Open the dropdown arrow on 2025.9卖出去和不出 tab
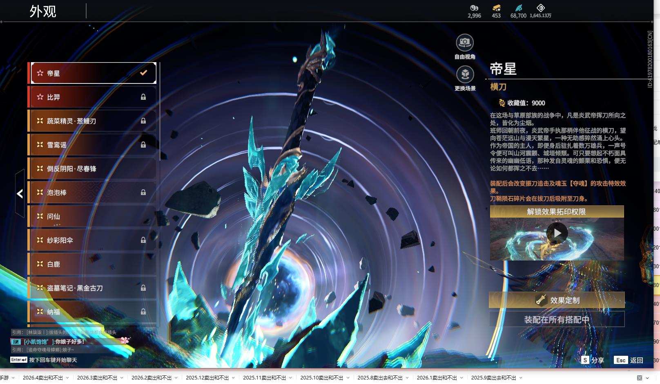Viewport: 660px width, 384px height. coord(521,378)
